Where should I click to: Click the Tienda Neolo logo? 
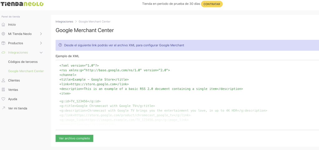tap(21, 4)
